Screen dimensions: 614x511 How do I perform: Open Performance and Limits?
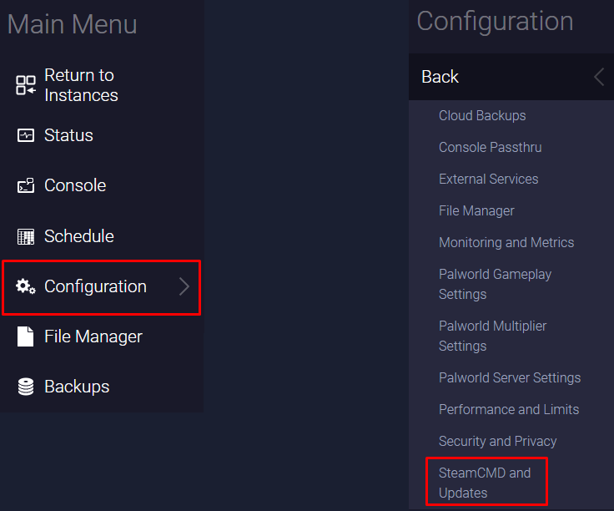pyautogui.click(x=509, y=409)
